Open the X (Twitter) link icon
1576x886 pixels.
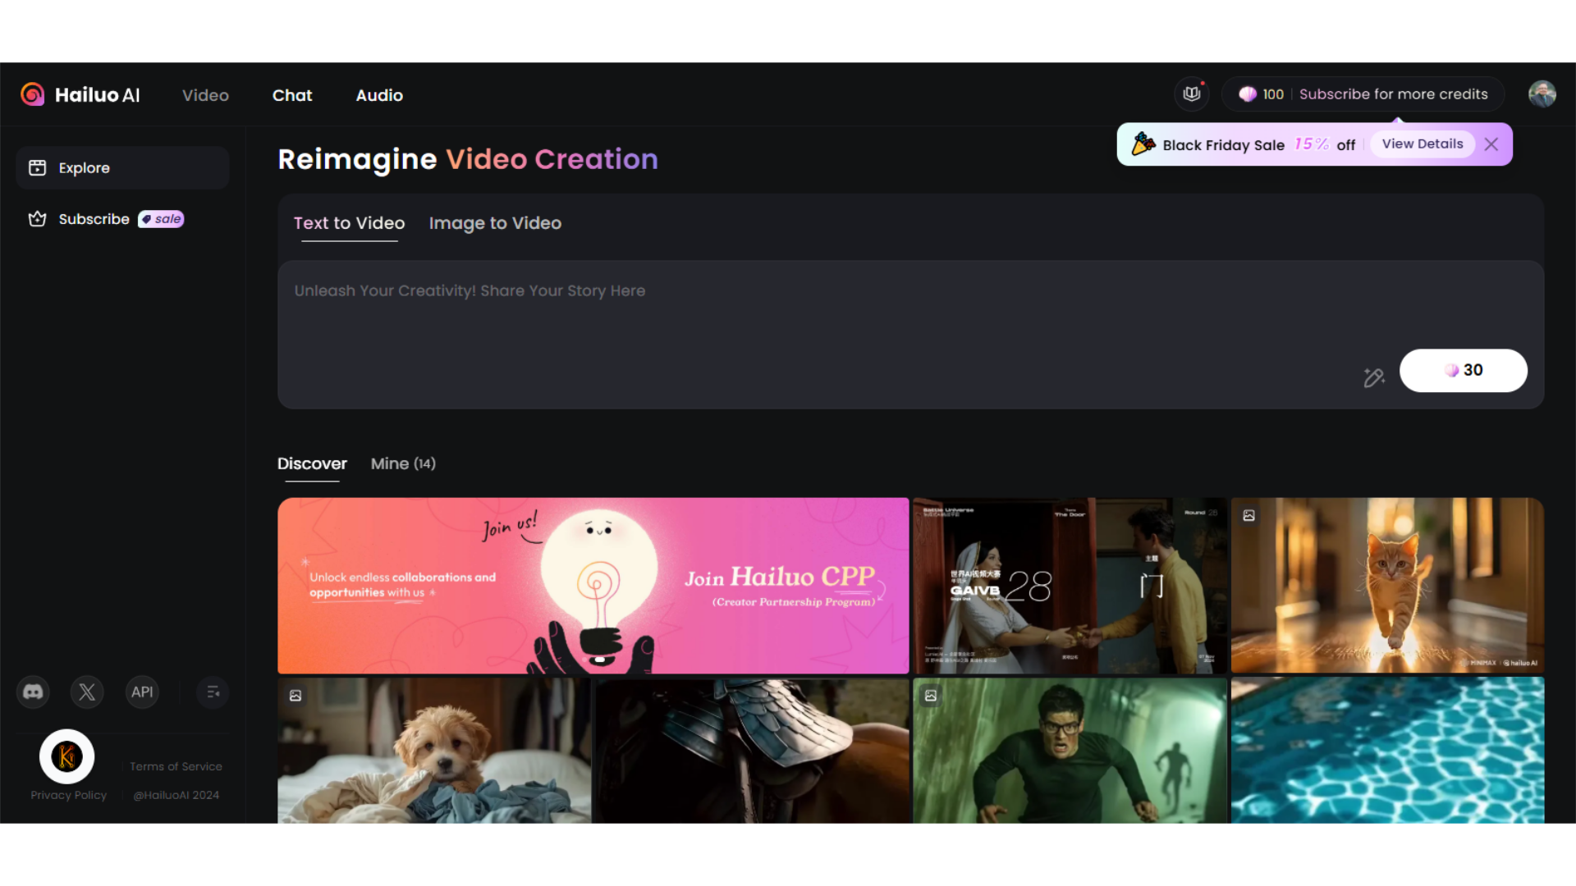pos(87,692)
